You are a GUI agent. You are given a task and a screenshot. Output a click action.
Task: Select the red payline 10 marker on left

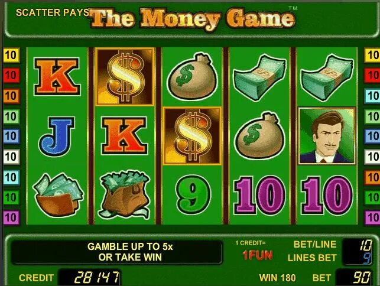(x=11, y=76)
